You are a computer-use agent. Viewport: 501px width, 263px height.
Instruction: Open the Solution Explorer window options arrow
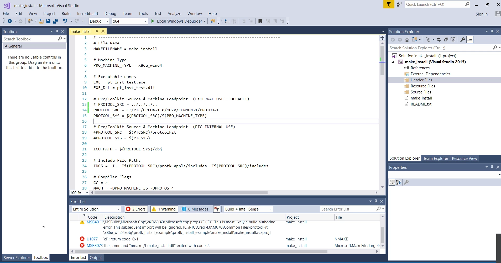[x=487, y=31]
